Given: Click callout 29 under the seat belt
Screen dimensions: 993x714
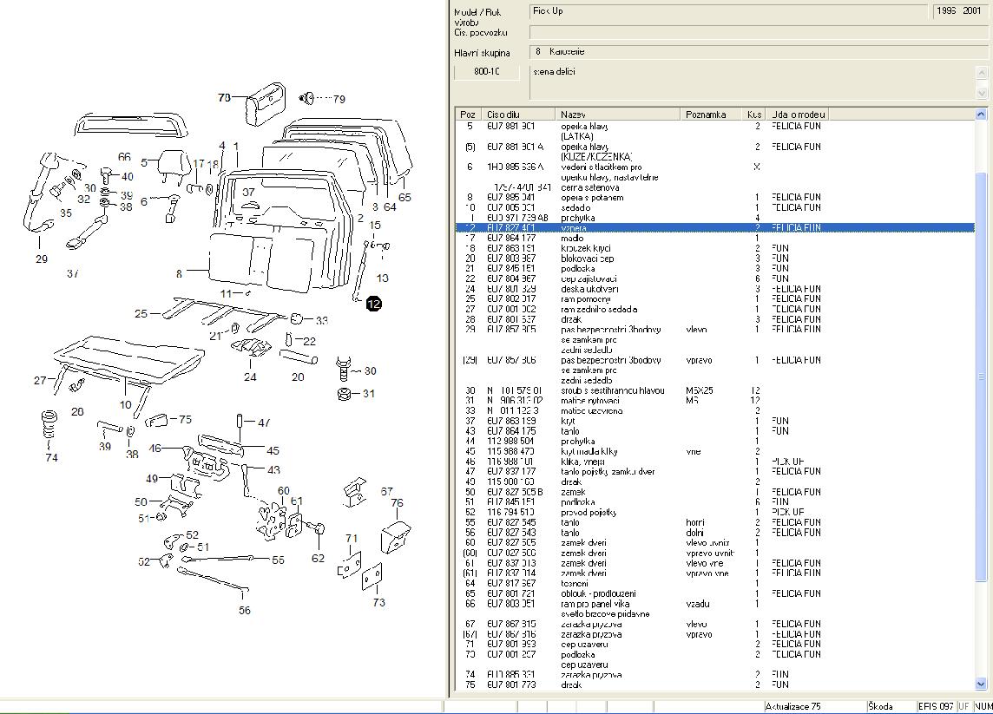Looking at the screenshot, I should [x=41, y=259].
